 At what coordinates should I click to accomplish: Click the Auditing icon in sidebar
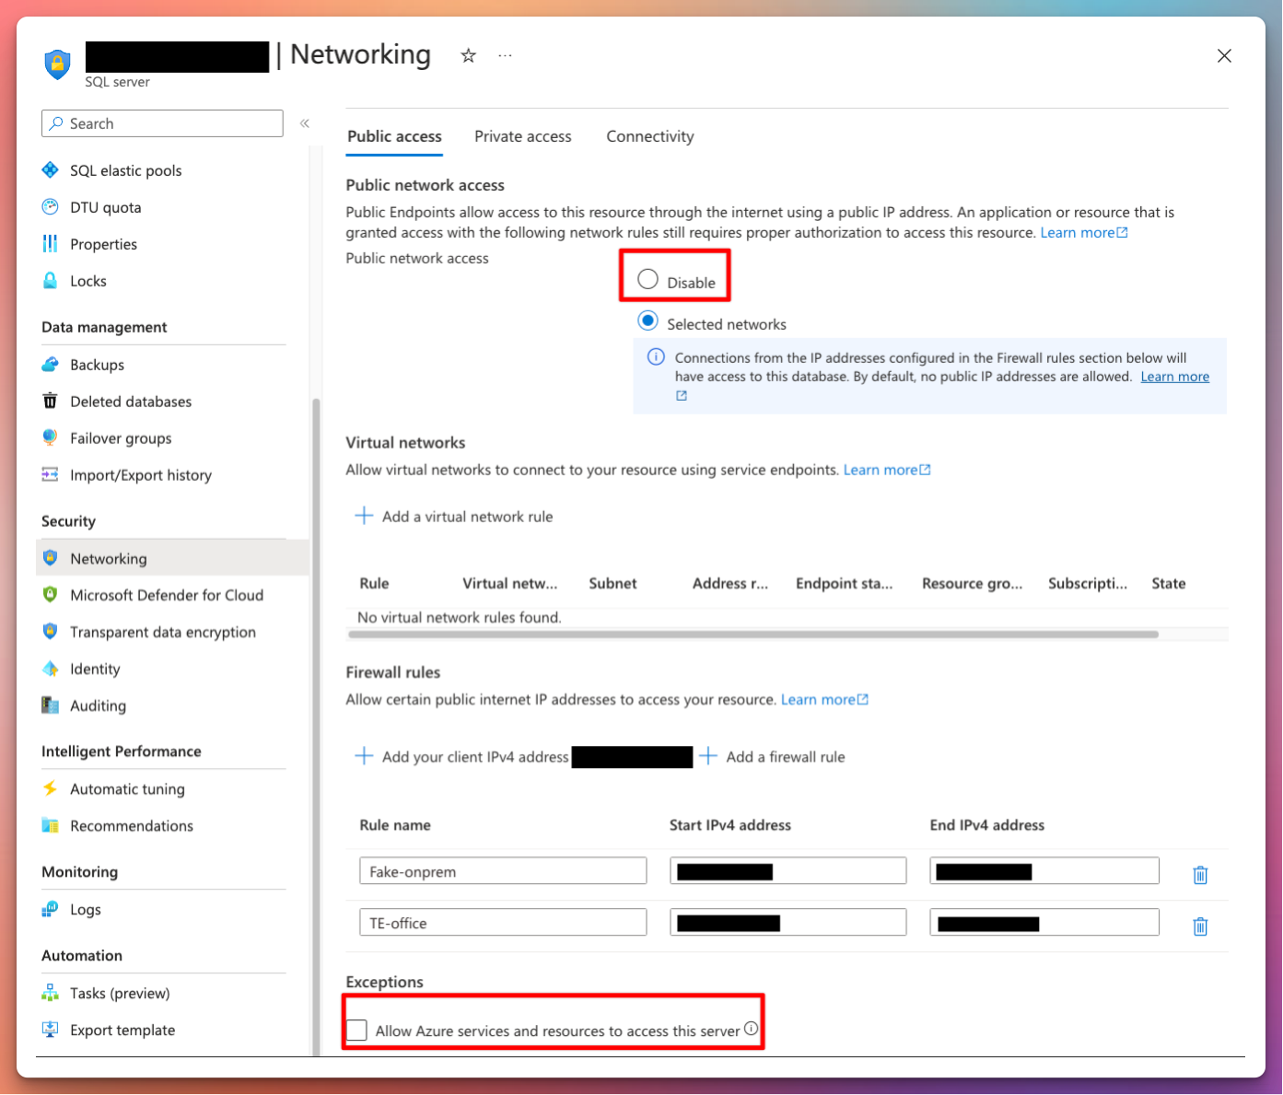[51, 705]
